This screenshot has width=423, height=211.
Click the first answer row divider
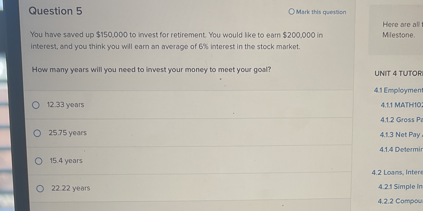point(190,91)
